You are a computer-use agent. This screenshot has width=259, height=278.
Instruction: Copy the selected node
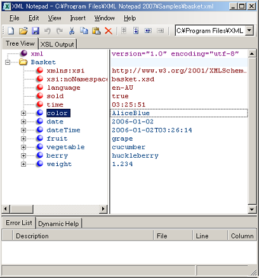click(84, 31)
